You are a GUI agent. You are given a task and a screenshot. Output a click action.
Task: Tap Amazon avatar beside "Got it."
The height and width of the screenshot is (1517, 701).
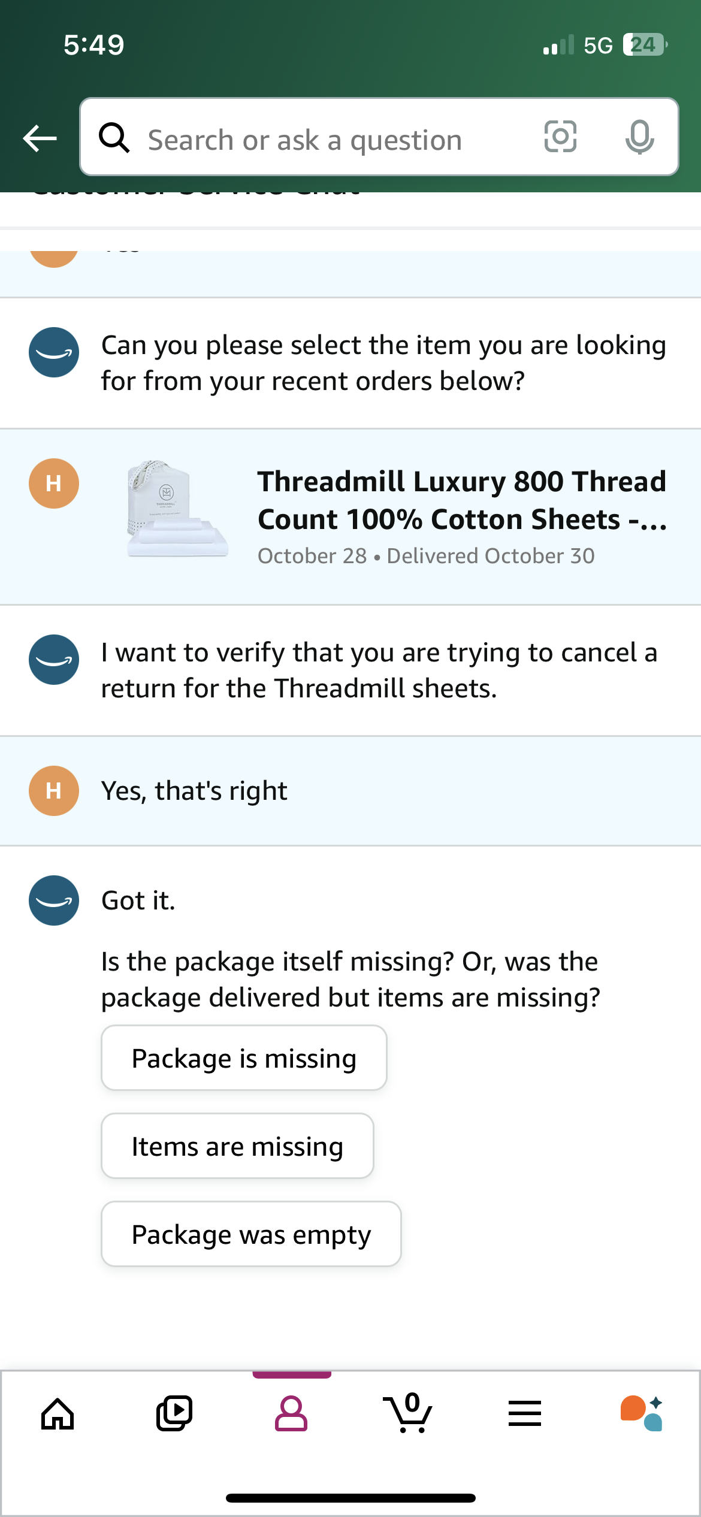54,900
